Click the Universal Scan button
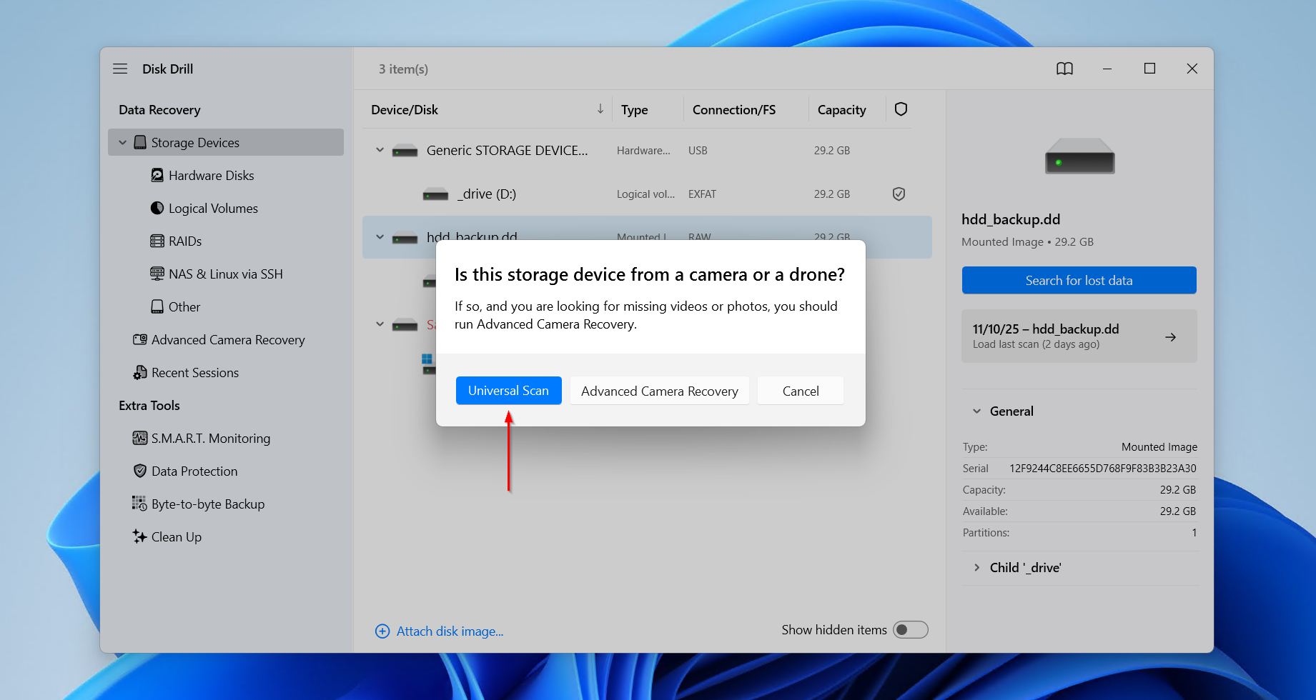 (508, 390)
